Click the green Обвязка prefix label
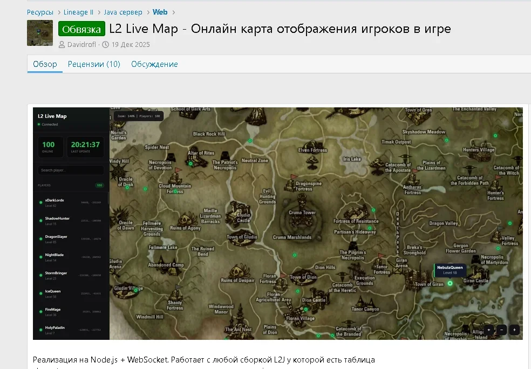Viewport: 531px width, 369px height. coord(81,29)
